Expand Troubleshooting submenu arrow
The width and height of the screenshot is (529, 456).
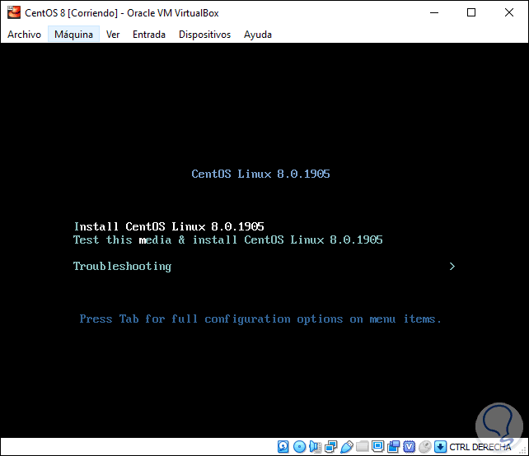[x=452, y=266]
